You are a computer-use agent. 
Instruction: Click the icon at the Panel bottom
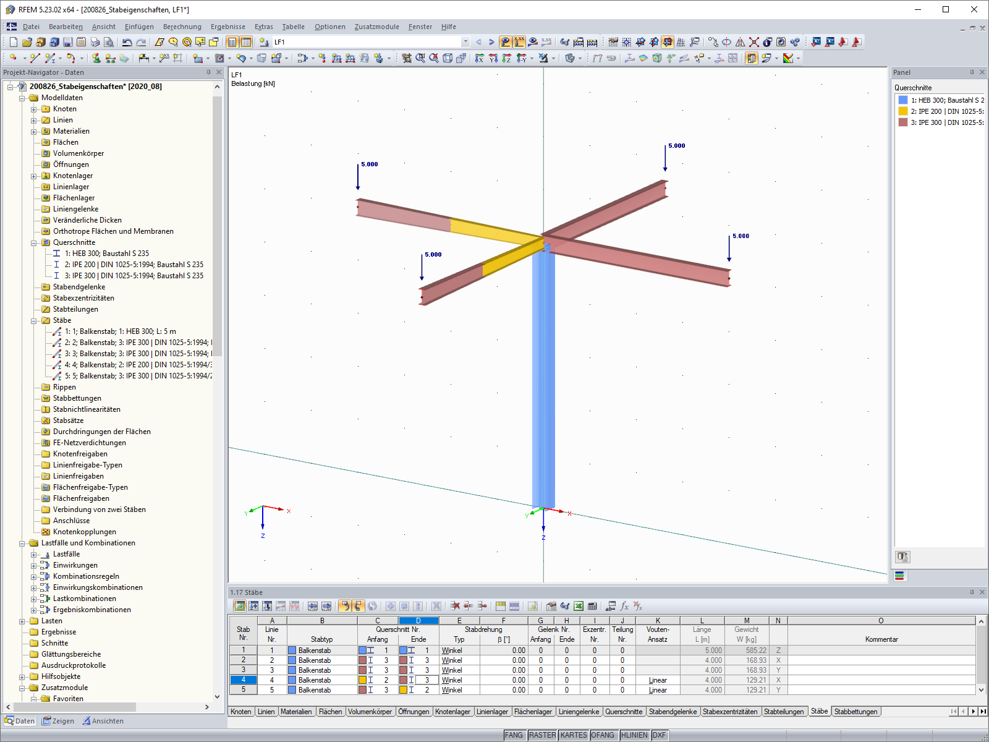[902, 557]
